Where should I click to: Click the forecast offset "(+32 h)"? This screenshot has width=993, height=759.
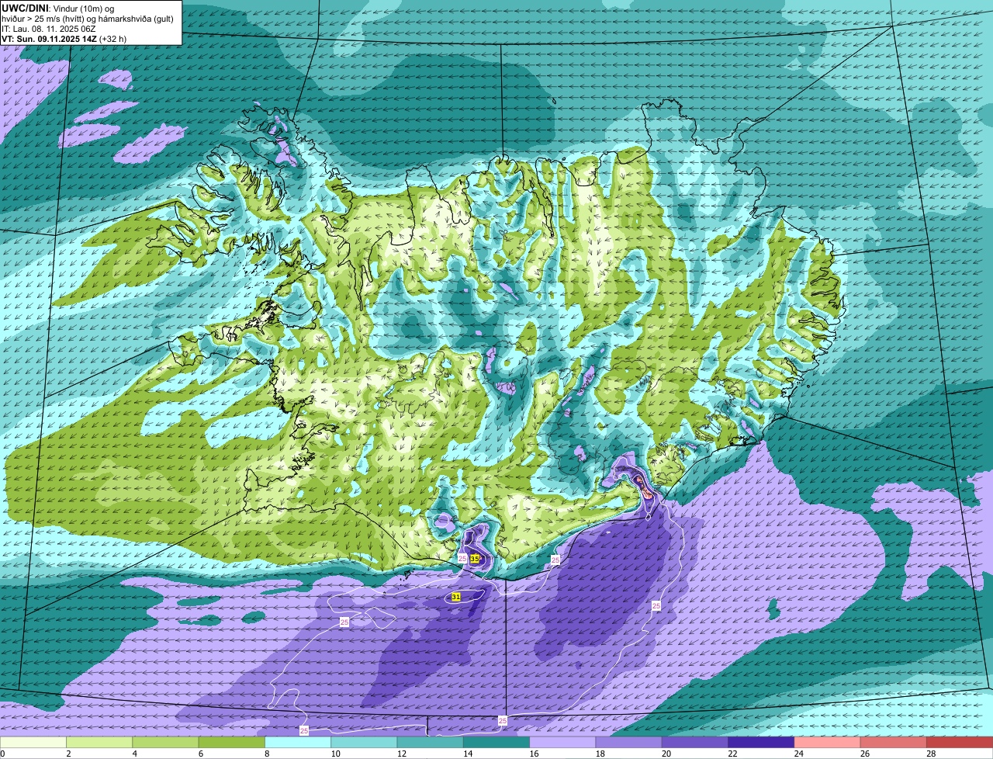tap(113, 39)
